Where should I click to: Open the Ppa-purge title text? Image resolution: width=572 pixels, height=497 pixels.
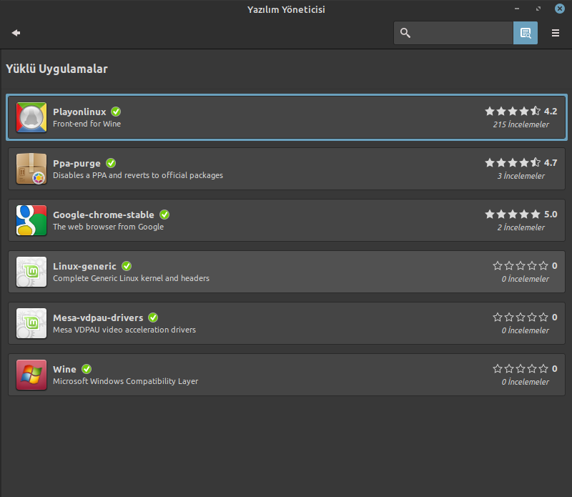(x=77, y=164)
